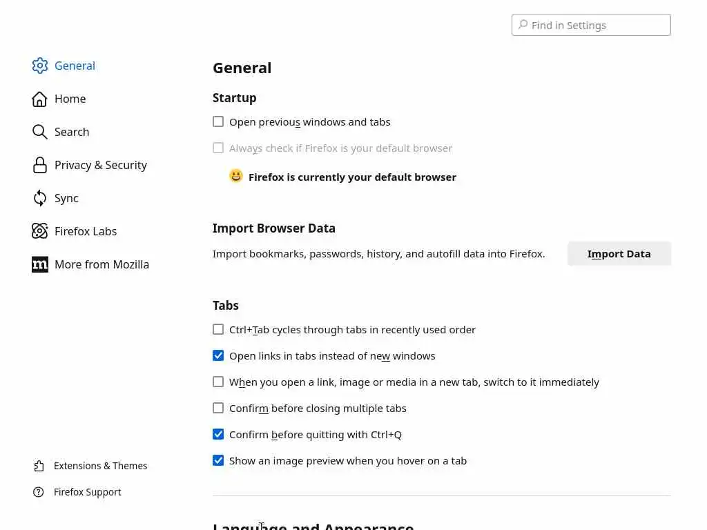The width and height of the screenshot is (707, 530).
Task: Click the Home house icon
Action: pyautogui.click(x=40, y=99)
